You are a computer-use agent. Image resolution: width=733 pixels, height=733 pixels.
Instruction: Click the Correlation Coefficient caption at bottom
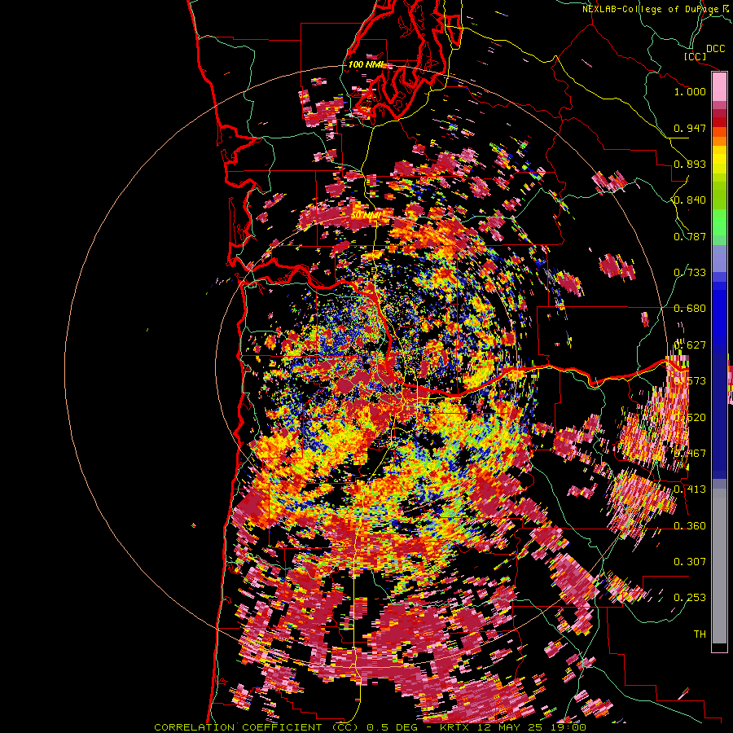370,727
